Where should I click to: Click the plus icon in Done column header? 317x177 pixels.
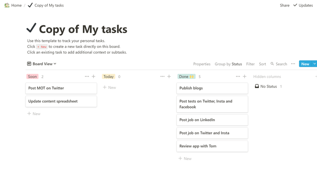click(245, 76)
